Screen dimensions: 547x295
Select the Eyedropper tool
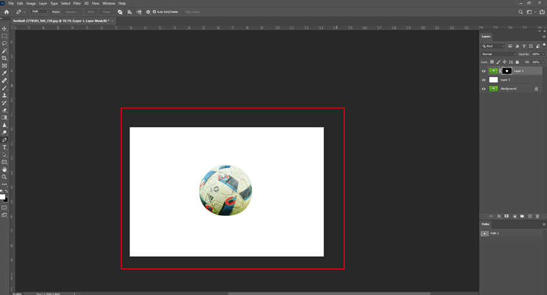(x=5, y=73)
